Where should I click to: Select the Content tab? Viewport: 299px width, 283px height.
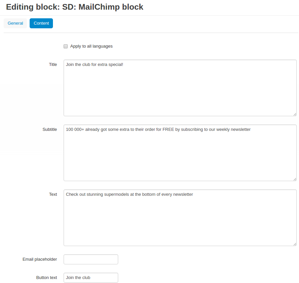[41, 23]
